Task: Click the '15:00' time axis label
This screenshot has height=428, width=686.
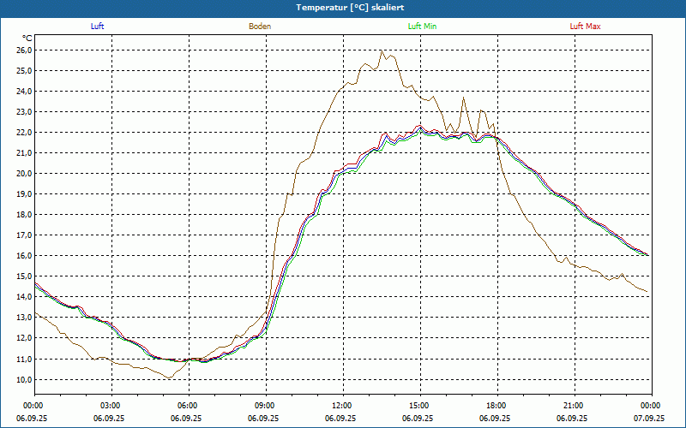Action: (x=420, y=406)
